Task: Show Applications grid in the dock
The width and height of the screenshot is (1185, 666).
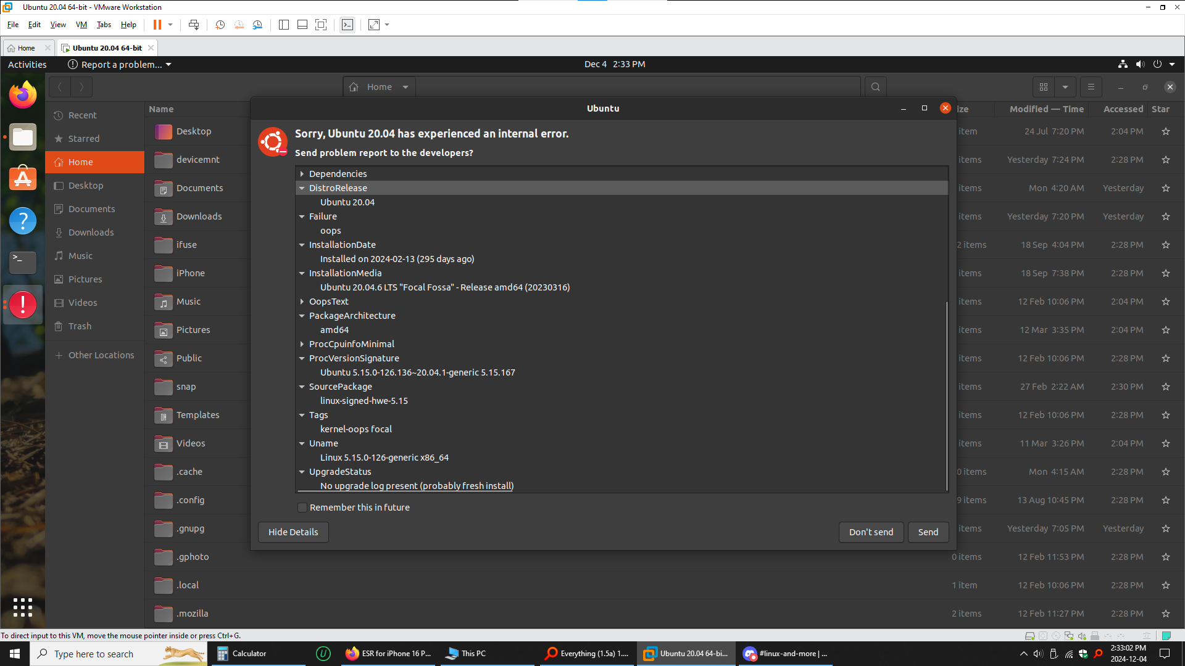Action: tap(23, 607)
